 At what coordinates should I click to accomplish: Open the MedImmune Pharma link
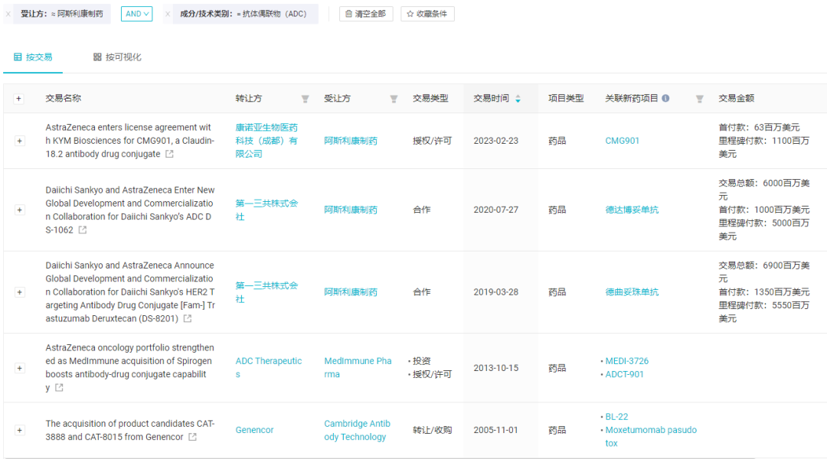point(358,368)
